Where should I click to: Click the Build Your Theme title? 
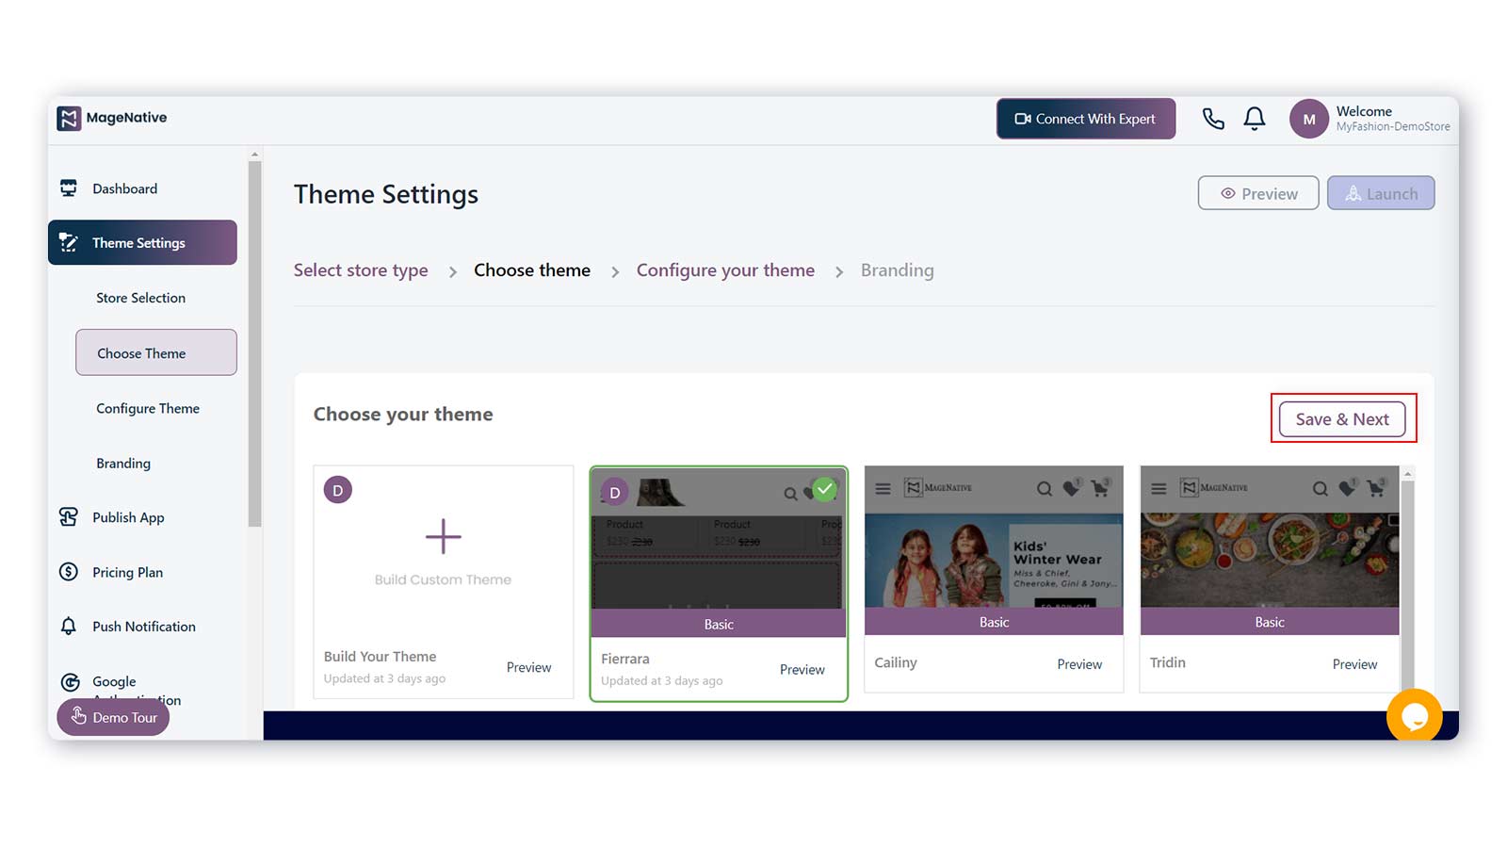click(x=380, y=657)
